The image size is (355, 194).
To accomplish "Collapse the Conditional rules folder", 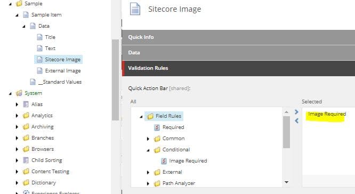I will [148, 150].
